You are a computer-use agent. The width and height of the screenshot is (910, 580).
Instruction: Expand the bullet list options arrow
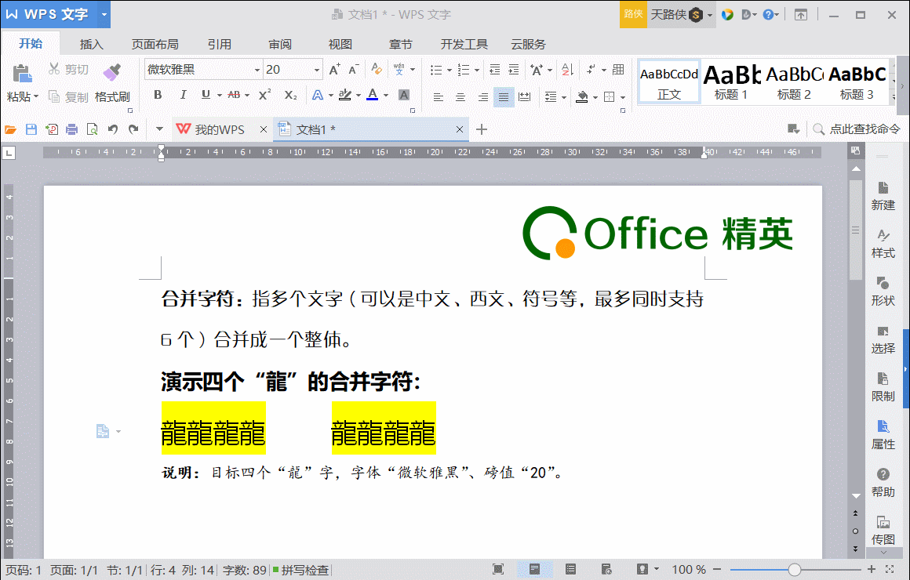[x=450, y=71]
